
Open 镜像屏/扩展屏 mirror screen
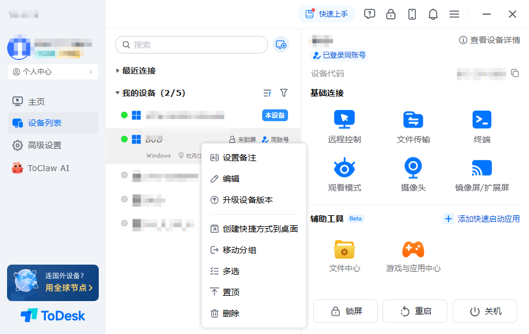point(482,175)
